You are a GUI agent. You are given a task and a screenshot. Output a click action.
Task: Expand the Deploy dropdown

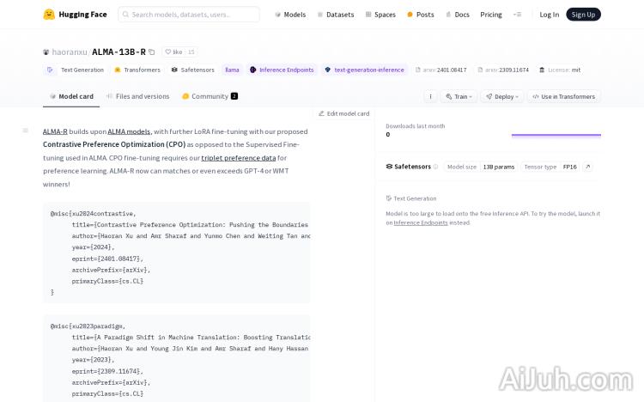(501, 96)
